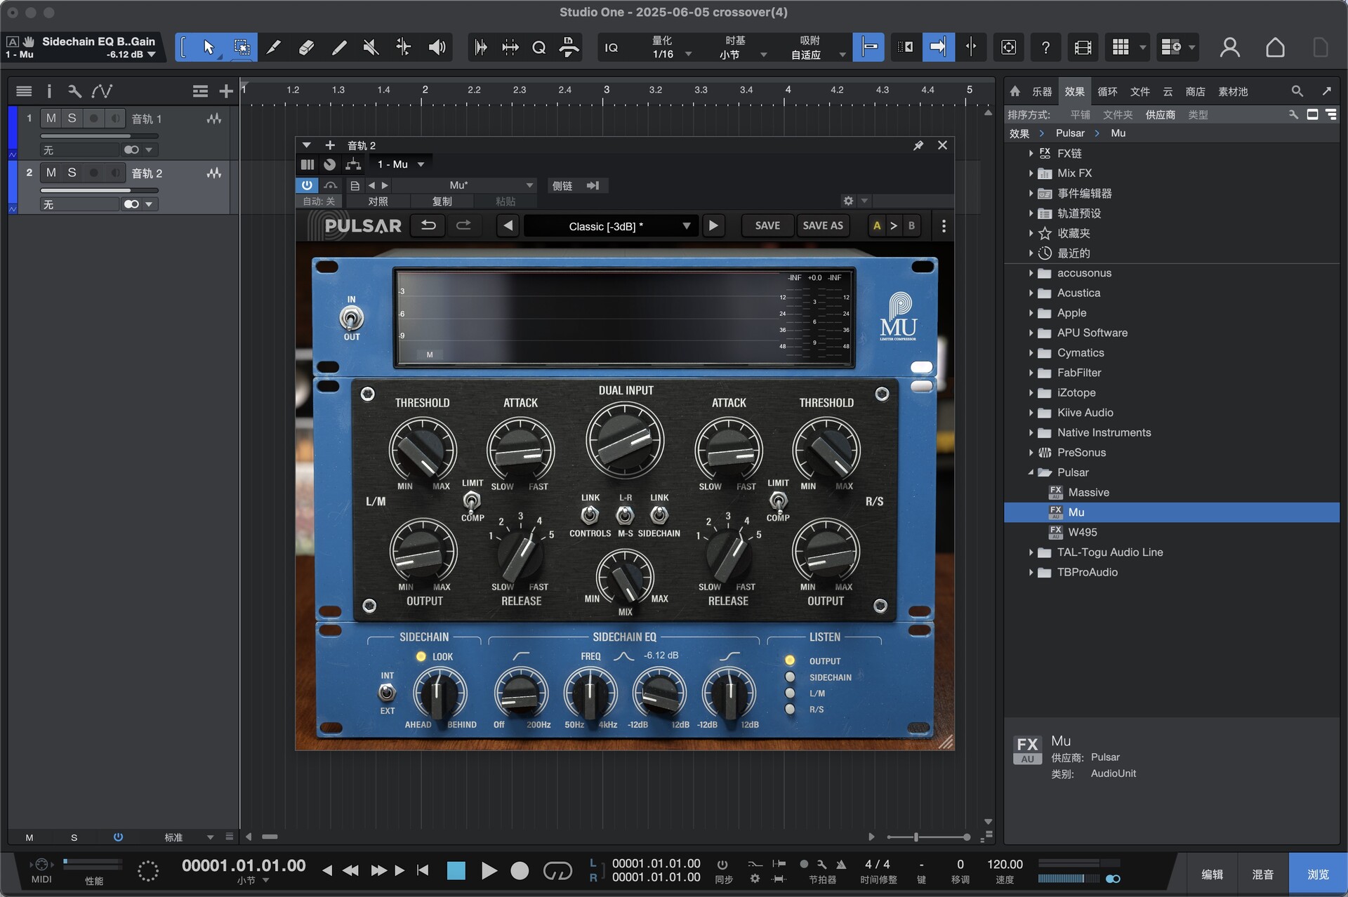This screenshot has width=1348, height=897.
Task: Open Pulsar plugin three-dot menu
Action: tap(943, 226)
